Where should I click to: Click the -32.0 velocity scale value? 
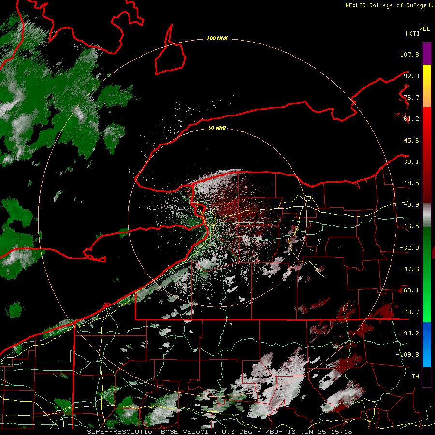(x=409, y=248)
